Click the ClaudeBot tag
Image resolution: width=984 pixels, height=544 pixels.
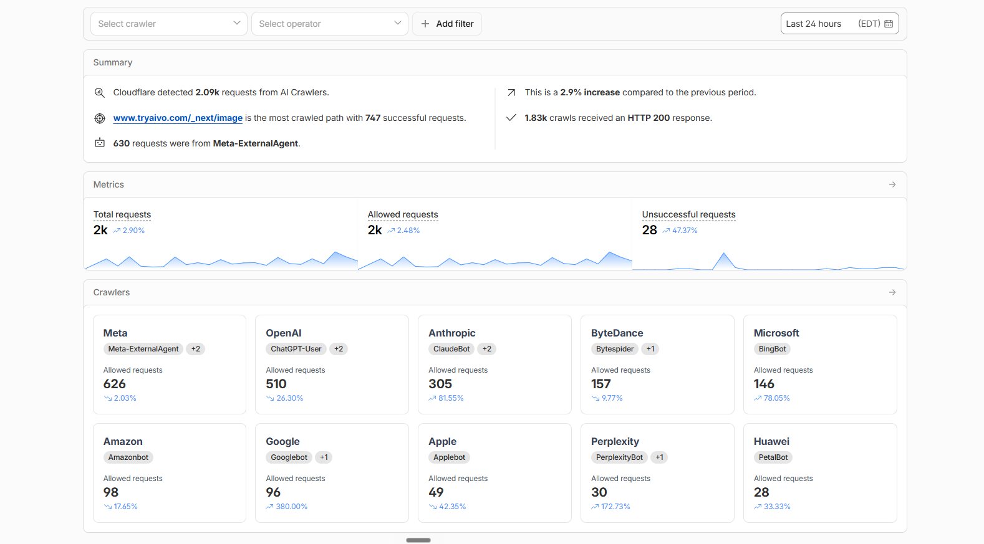tap(451, 349)
